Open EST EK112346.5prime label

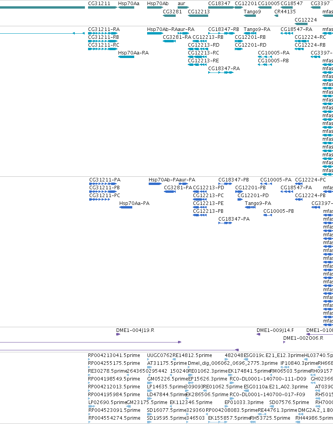(191, 402)
